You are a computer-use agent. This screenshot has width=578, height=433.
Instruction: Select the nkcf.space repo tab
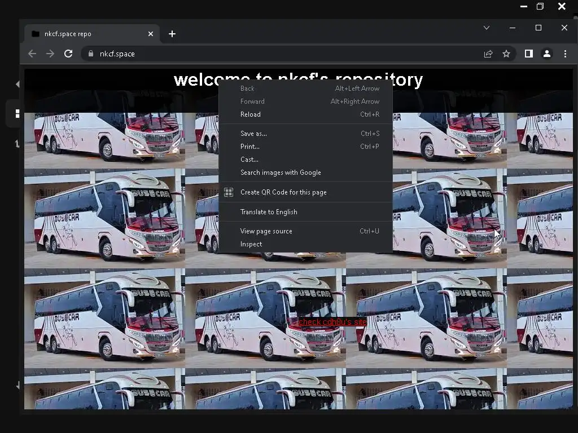(92, 34)
